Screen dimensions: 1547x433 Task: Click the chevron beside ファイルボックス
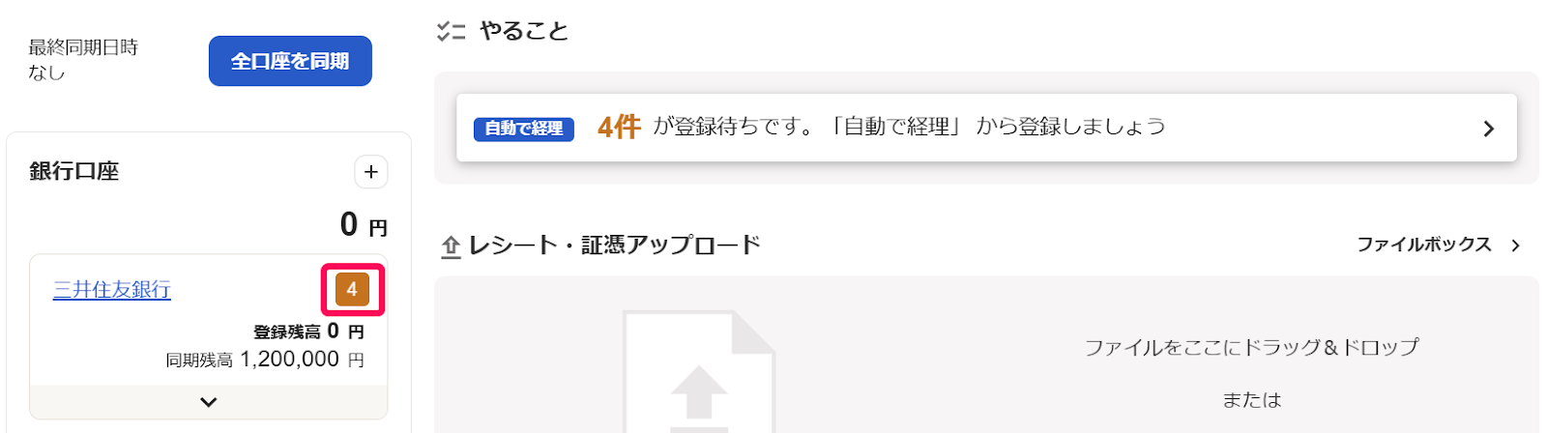pyautogui.click(x=1516, y=245)
